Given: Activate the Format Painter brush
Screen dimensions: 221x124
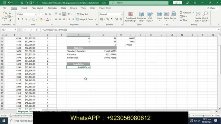Looking at the screenshot, I should pyautogui.click(x=10, y=20).
